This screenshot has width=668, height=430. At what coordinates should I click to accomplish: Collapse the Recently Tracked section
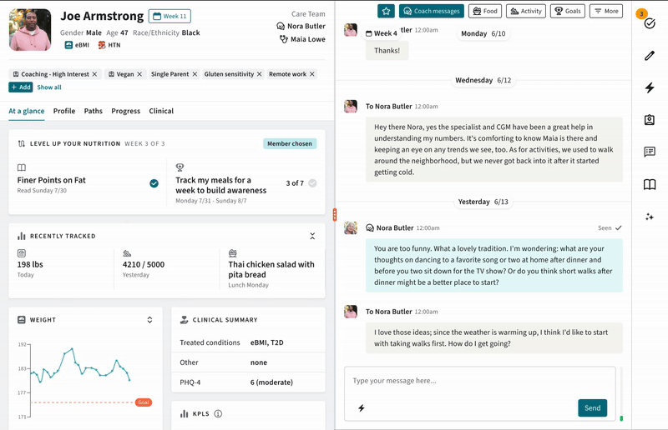click(x=312, y=237)
